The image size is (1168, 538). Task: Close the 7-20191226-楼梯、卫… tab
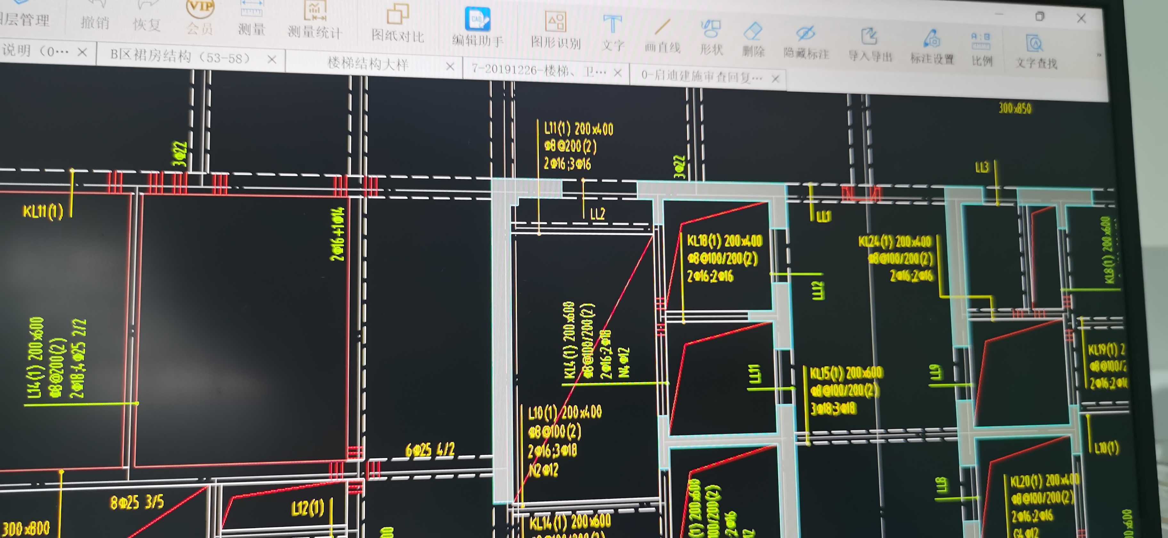[618, 73]
